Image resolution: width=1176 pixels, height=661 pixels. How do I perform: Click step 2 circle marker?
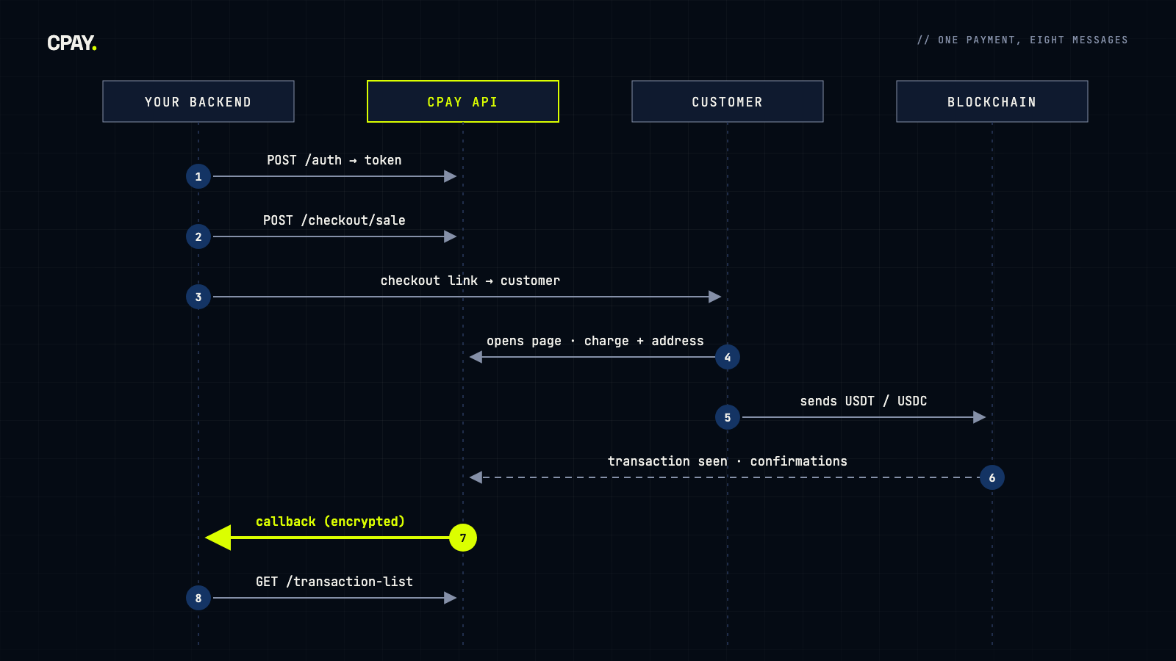tap(198, 236)
